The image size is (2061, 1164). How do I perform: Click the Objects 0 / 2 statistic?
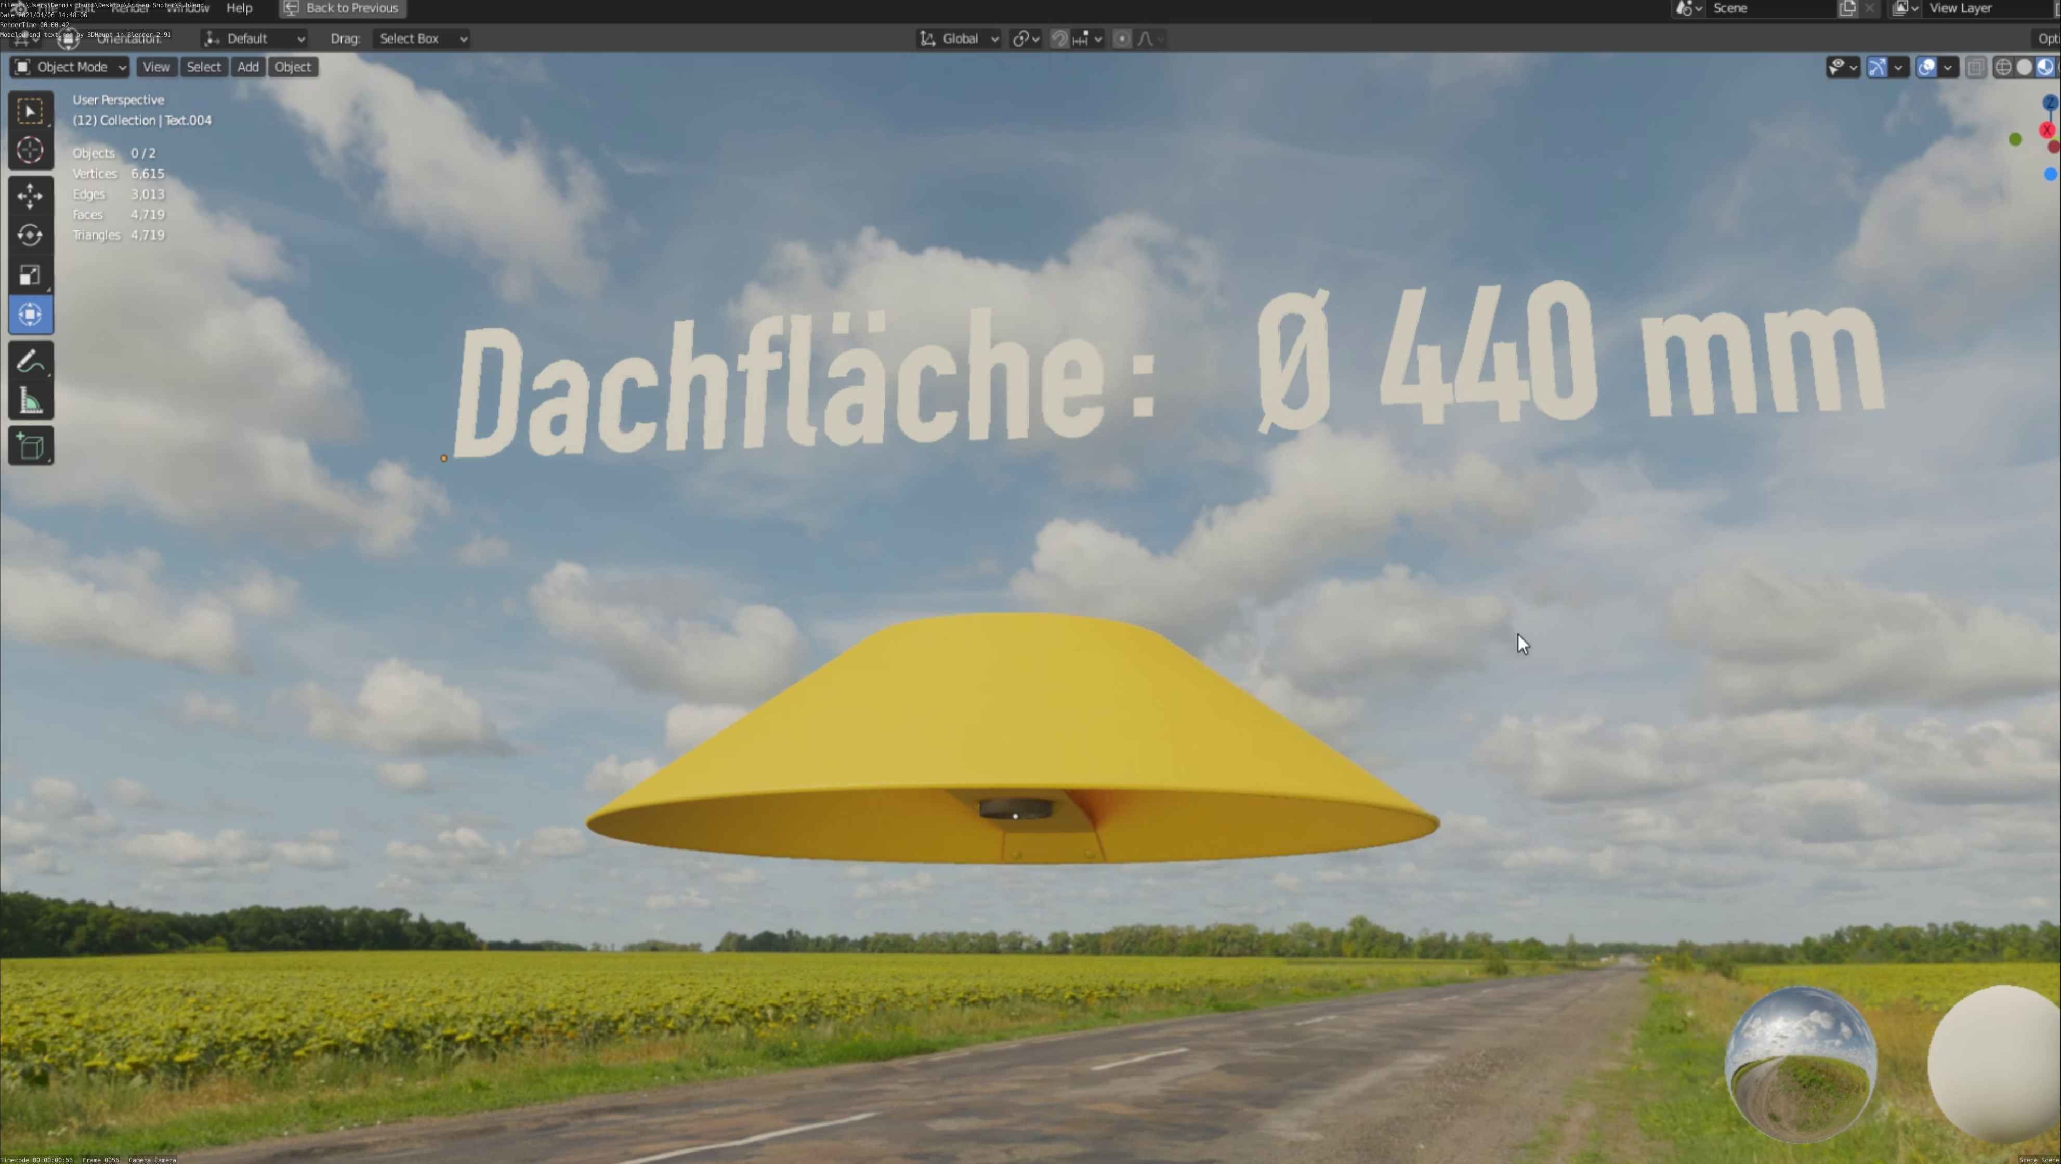pyautogui.click(x=114, y=153)
